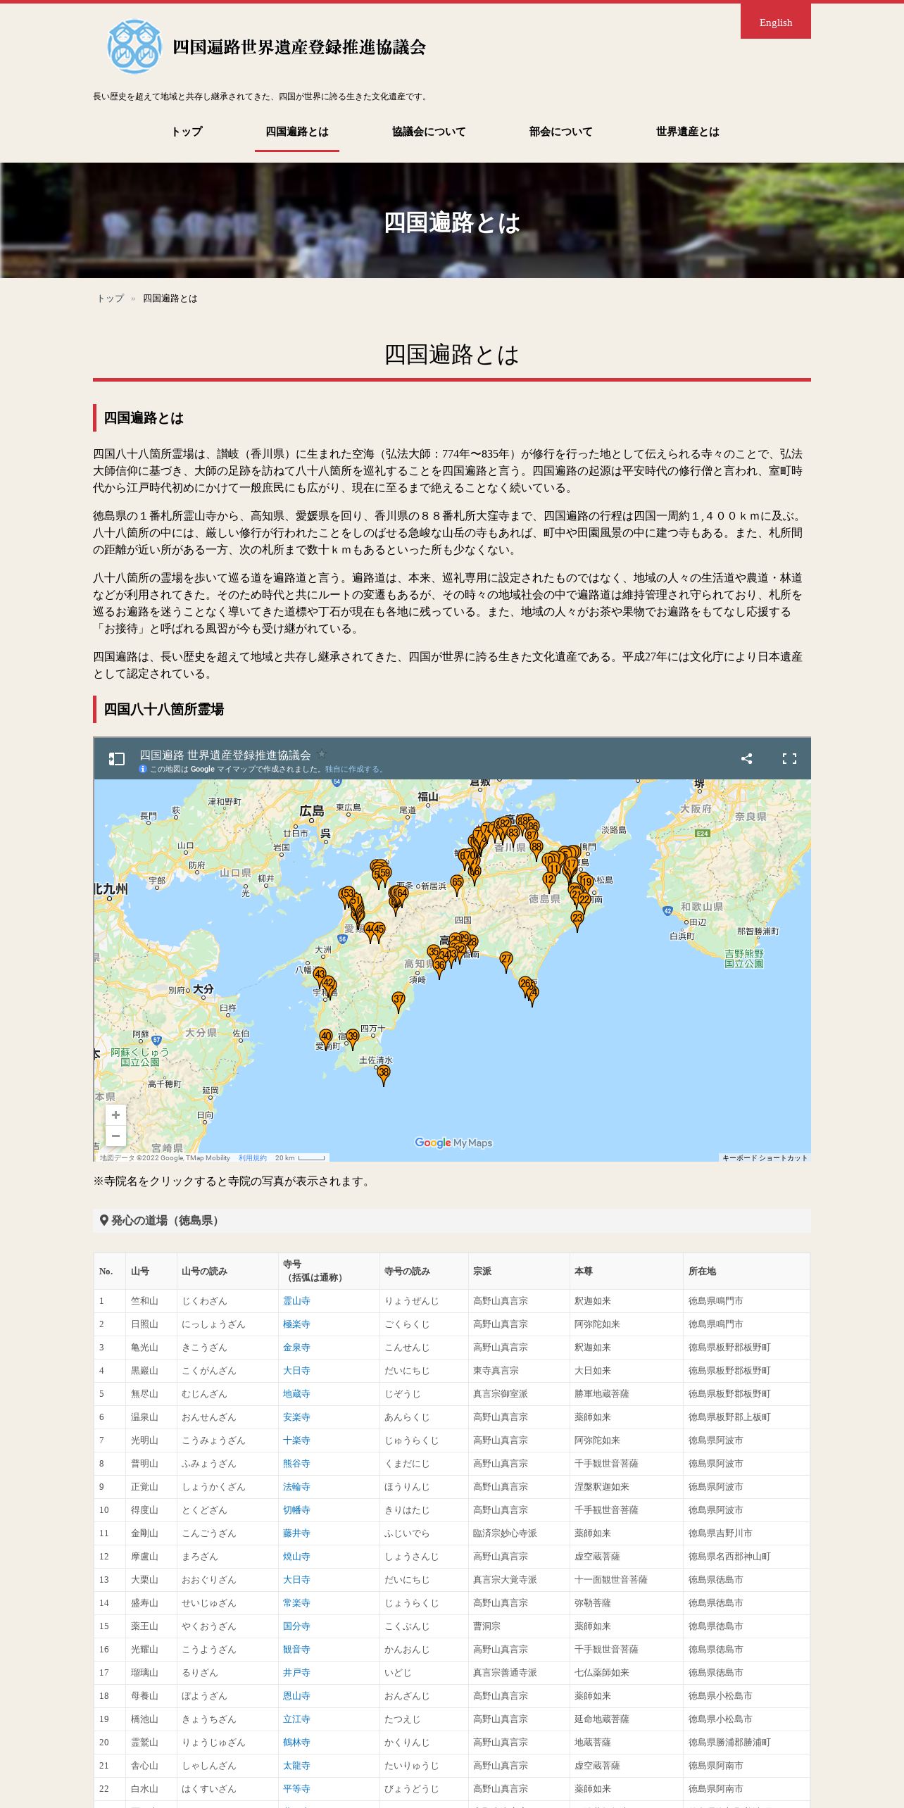Select map pin number 43
The image size is (904, 1808).
click(320, 977)
